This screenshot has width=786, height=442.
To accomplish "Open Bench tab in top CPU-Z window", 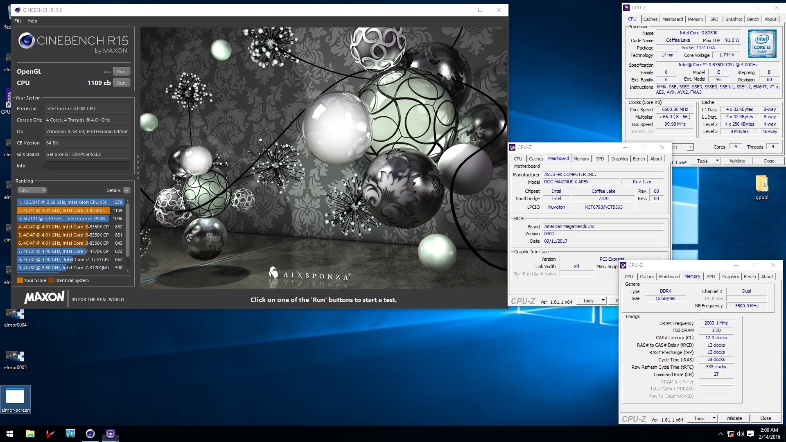I will pos(753,19).
